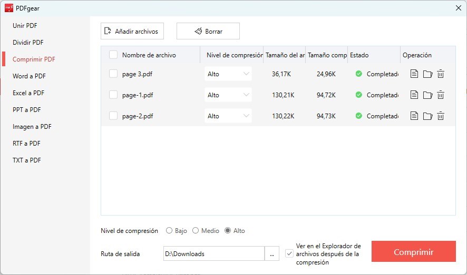
Task: Open RTF a PDF converter
Action: pyautogui.click(x=26, y=144)
